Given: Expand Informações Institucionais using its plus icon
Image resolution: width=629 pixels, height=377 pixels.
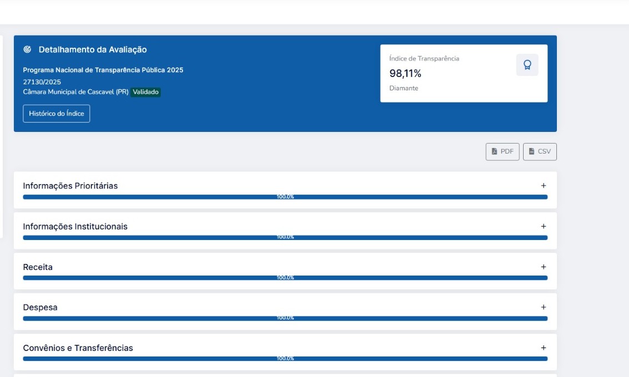Looking at the screenshot, I should point(543,226).
